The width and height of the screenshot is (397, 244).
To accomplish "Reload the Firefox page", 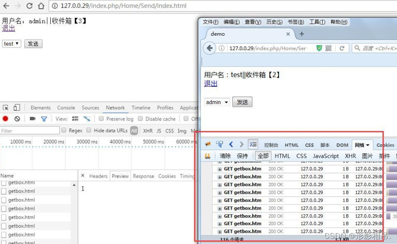I will point(342,48).
